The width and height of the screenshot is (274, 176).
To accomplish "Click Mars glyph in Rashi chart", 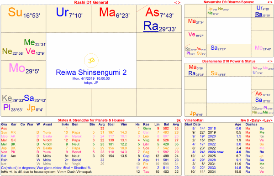I will 108,12.
